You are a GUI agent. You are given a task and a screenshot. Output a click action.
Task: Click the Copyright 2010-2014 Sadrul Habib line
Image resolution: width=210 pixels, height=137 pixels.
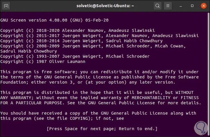(x=81, y=41)
